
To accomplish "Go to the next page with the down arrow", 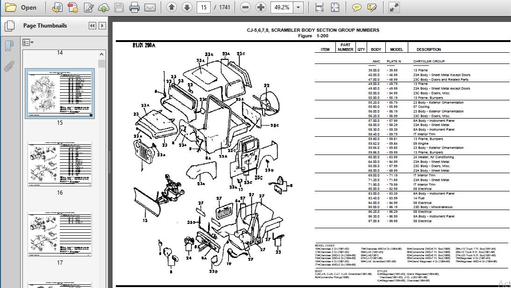I will 187,7.
